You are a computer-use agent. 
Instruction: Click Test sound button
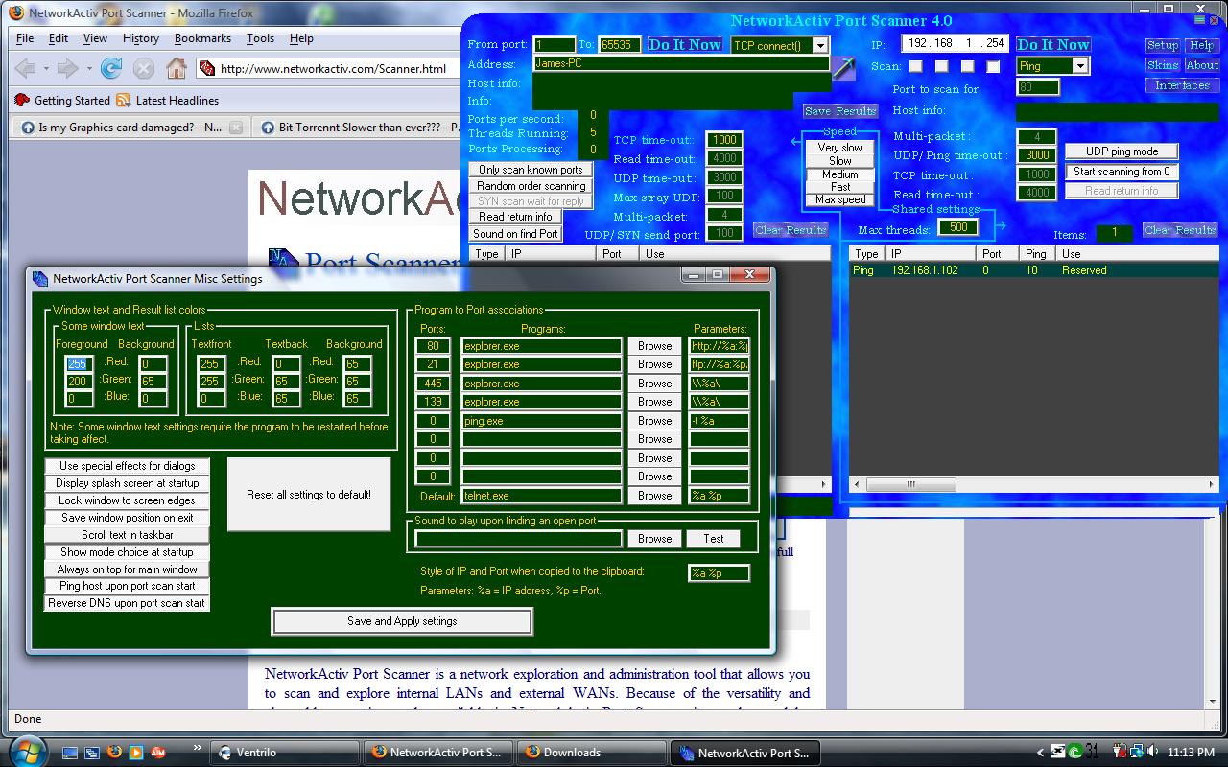[714, 539]
